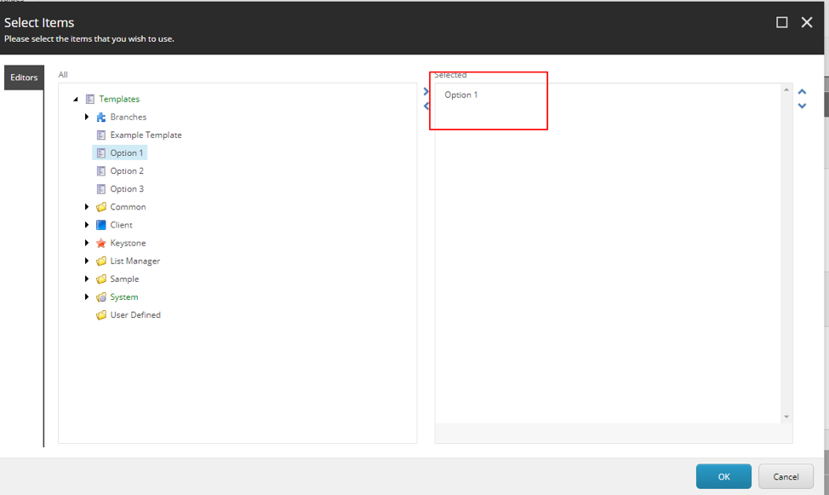The width and height of the screenshot is (829, 495).
Task: Click the User Defined folder icon
Action: pos(101,315)
